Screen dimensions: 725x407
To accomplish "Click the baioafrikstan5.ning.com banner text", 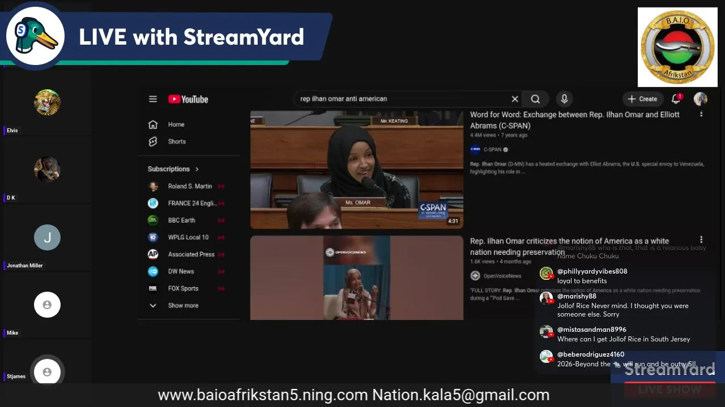I will (x=263, y=395).
